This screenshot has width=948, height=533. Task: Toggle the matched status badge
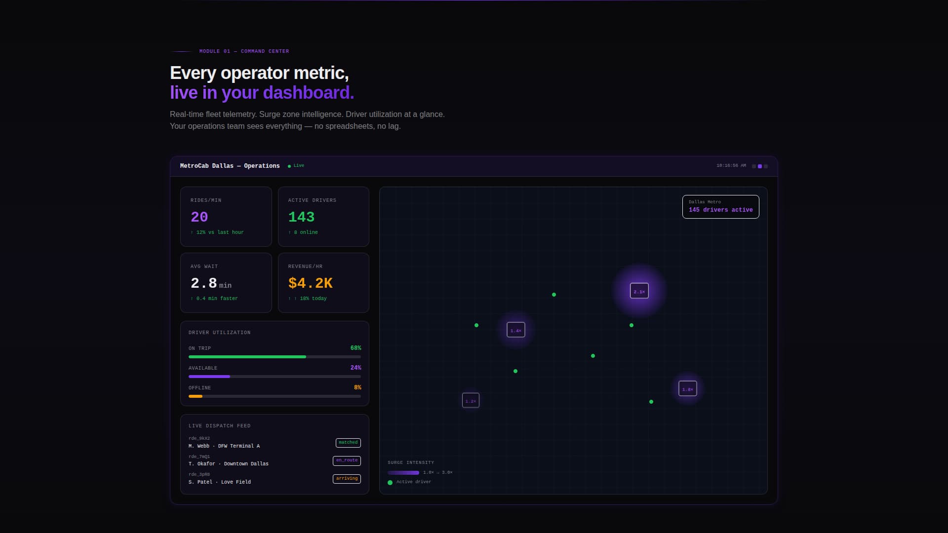[x=348, y=443]
